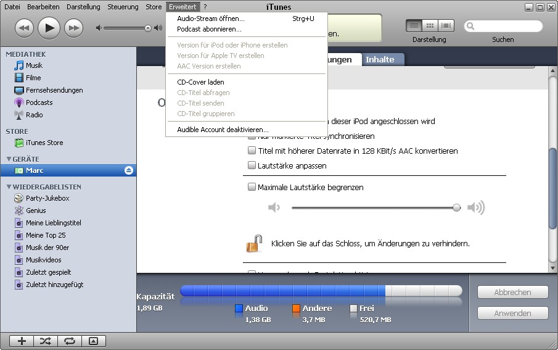
Task: Close the Erweitert menu
Action: [183, 7]
